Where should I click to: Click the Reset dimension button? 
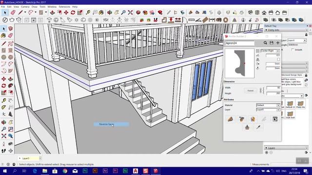coord(250,91)
